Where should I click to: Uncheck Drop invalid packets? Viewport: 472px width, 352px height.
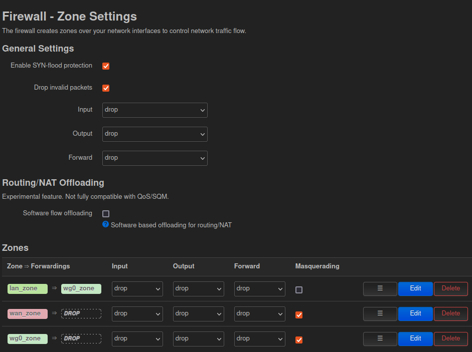click(106, 88)
